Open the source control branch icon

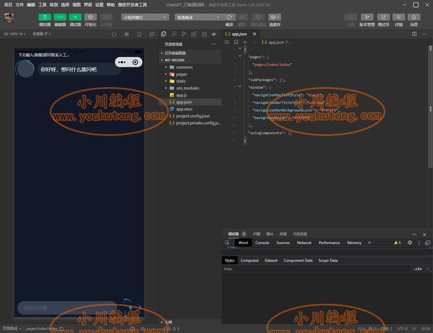(x=184, y=34)
